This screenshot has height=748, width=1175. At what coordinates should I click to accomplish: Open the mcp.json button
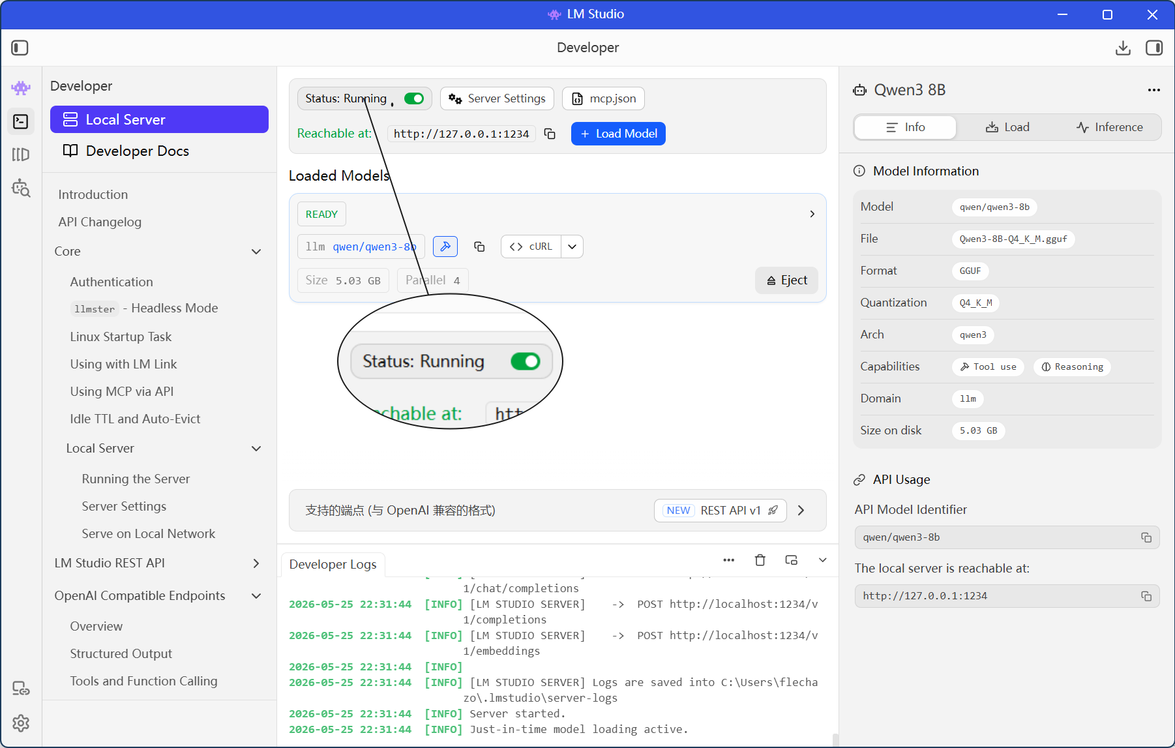tap(603, 98)
